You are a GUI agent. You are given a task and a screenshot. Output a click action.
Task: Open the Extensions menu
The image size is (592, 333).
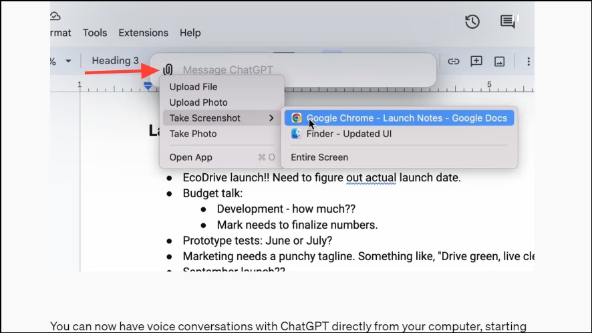[144, 33]
